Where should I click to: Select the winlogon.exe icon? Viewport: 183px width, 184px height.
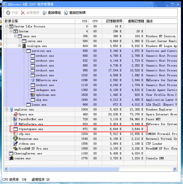coord(24,46)
